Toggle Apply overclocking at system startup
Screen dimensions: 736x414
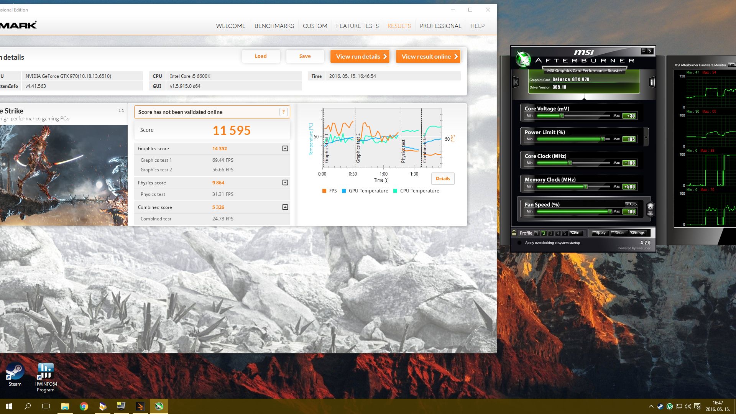(x=519, y=243)
